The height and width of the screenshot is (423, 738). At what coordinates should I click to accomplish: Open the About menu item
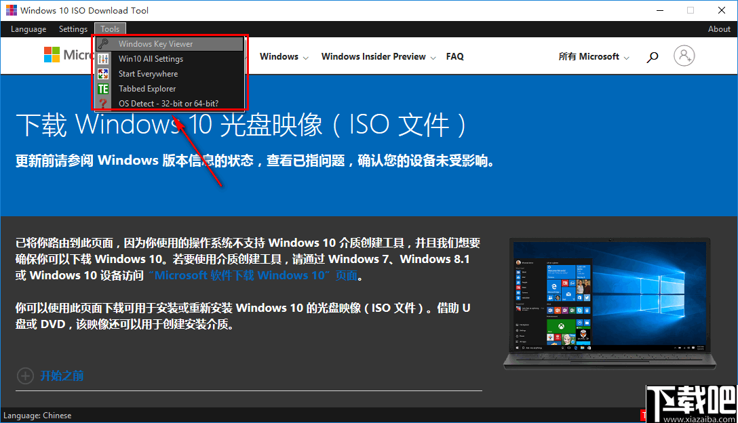[x=719, y=29]
